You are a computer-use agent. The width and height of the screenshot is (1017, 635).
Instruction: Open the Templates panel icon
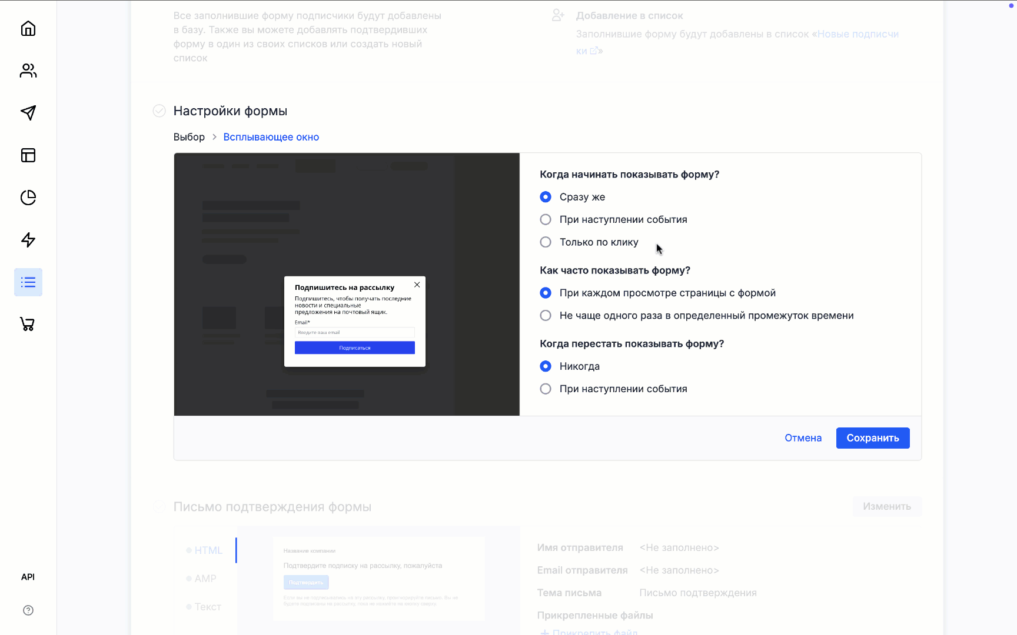pos(28,155)
